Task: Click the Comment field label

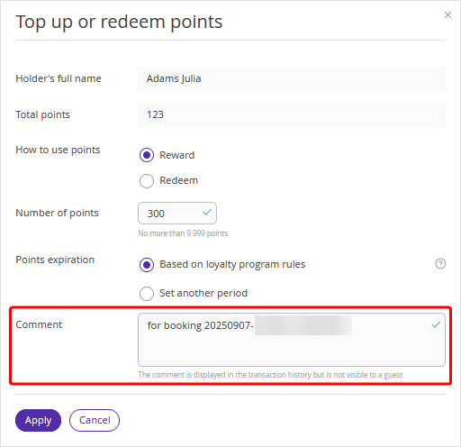Action: pos(39,324)
